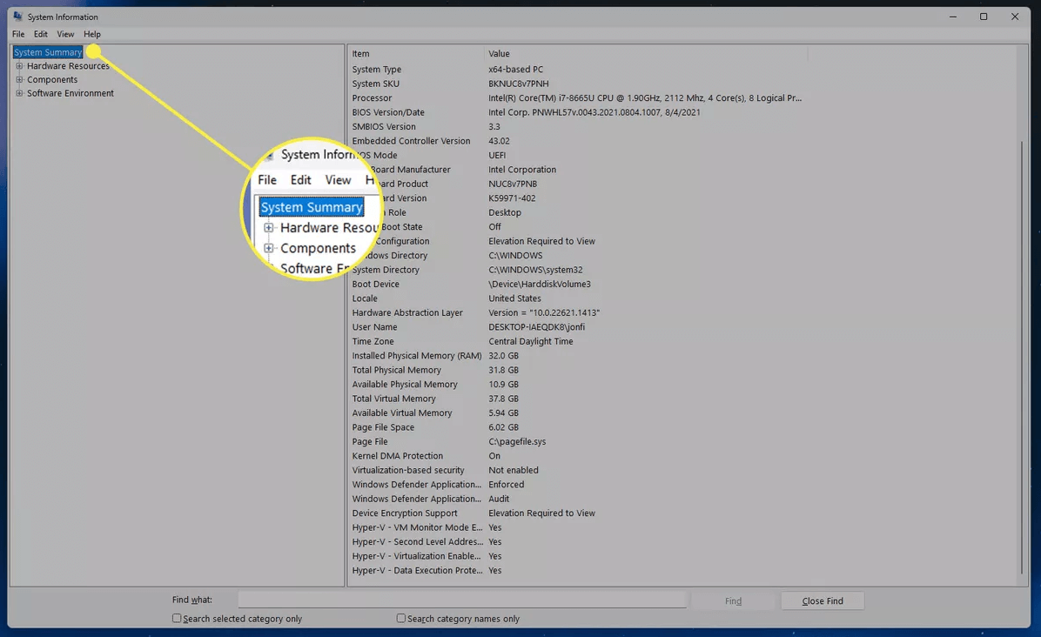Enable Search category names only checkbox

pos(401,619)
